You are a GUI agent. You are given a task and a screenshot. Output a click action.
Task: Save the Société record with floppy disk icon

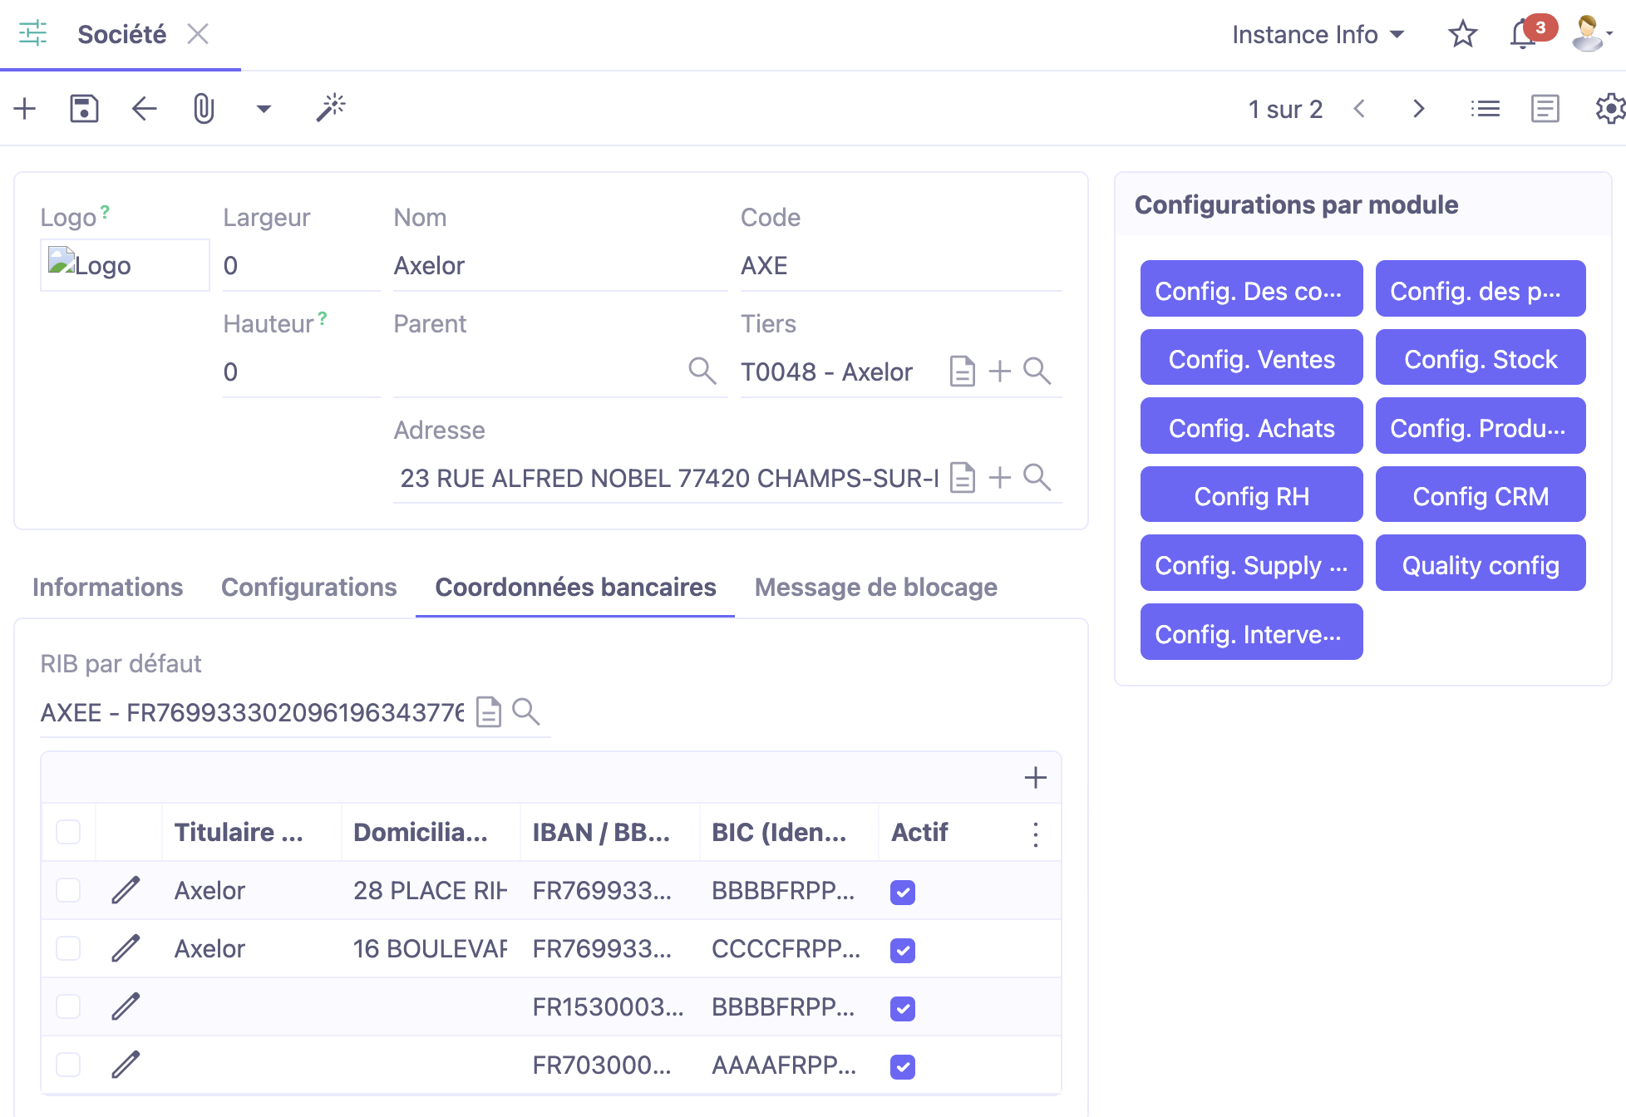pyautogui.click(x=83, y=108)
